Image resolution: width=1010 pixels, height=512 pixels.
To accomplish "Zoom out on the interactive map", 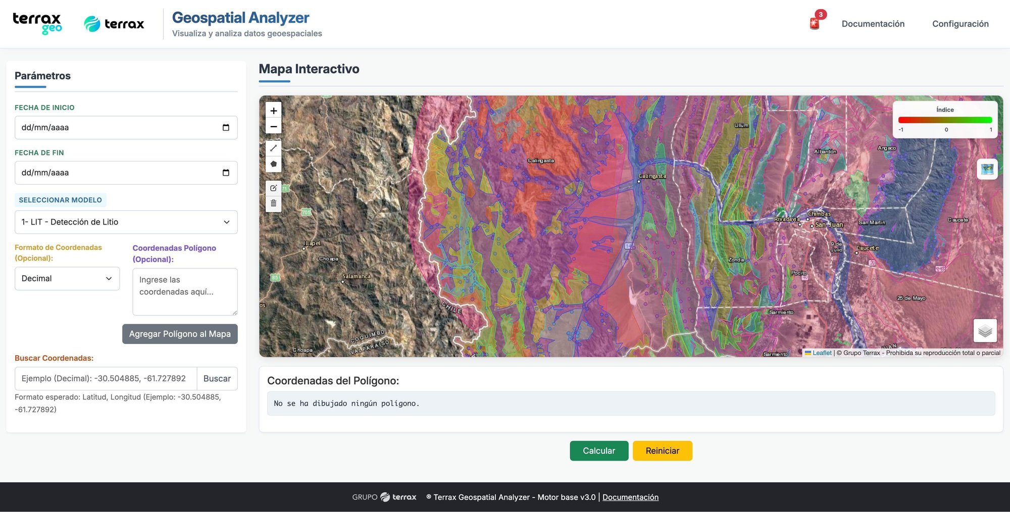I will click(x=273, y=127).
